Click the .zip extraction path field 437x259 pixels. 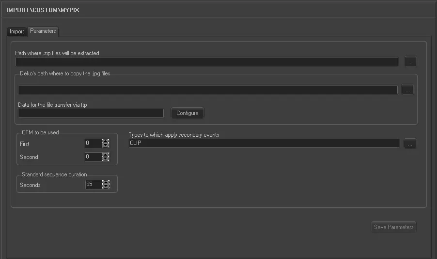click(206, 62)
